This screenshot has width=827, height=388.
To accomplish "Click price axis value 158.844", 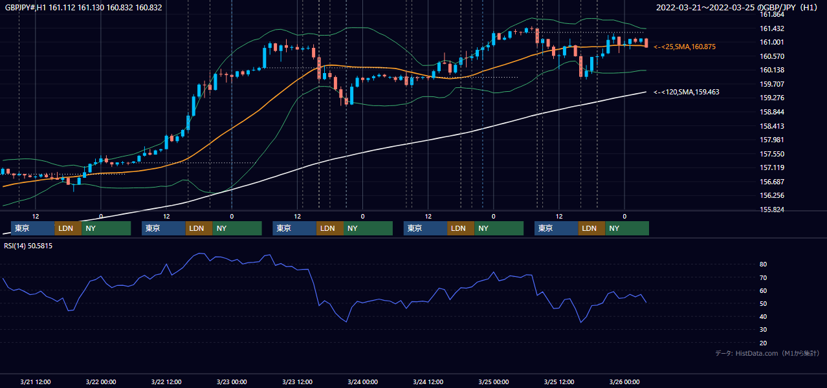I will tap(772, 112).
